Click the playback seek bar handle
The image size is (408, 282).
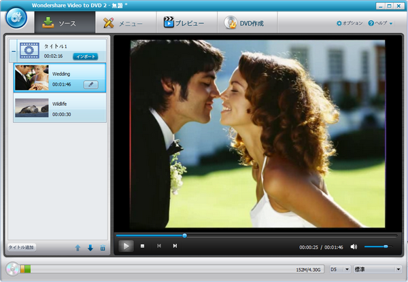pyautogui.click(x=184, y=236)
